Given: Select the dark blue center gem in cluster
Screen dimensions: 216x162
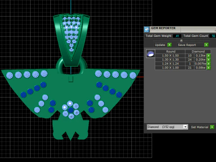Looking at the screenshot, I should 71,110.
